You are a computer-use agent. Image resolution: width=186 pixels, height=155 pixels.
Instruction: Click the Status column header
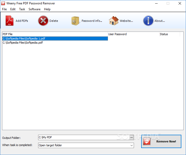[170, 34]
